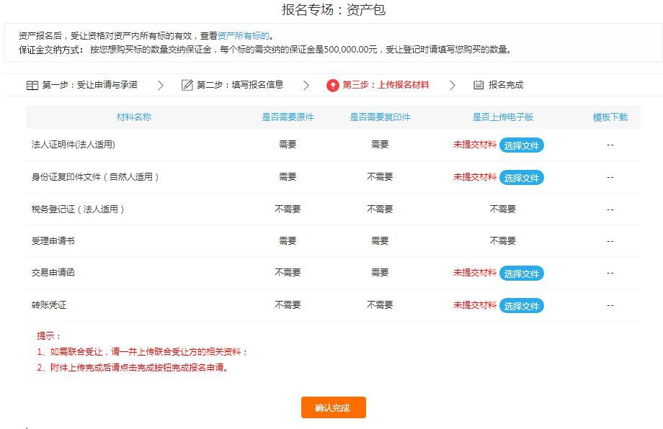663x429 pixels.
Task: Click the pencil edit icon beside 第二步
Action: pos(187,85)
